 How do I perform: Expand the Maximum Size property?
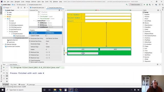(x=30, y=58)
